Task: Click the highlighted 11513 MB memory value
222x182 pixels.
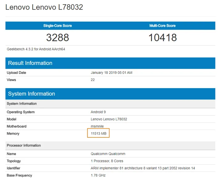Action: 98,134
